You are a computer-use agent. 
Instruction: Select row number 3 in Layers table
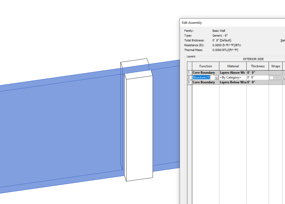coord(190,82)
